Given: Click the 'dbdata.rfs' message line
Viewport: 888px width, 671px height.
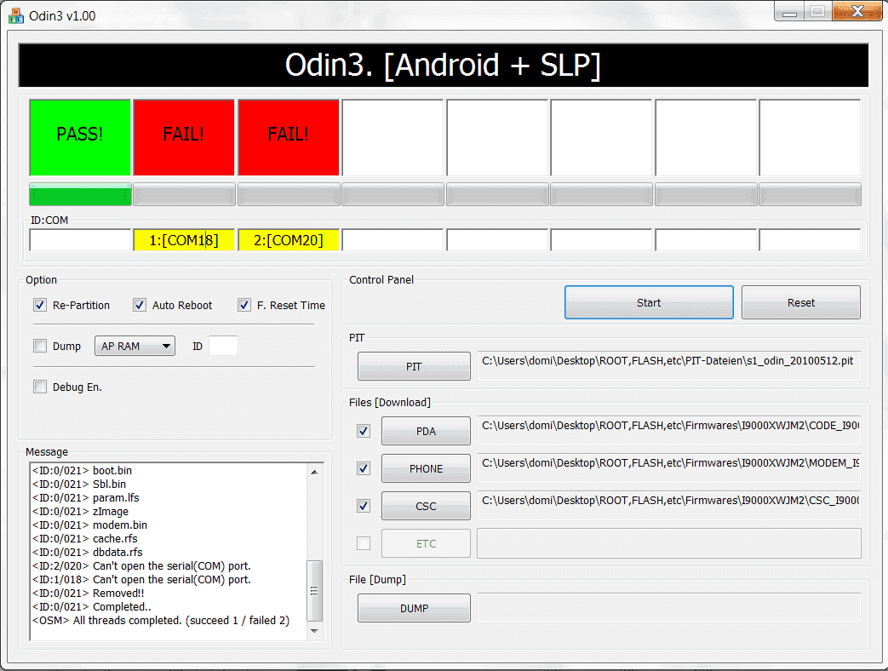Looking at the screenshot, I should click(x=87, y=552).
